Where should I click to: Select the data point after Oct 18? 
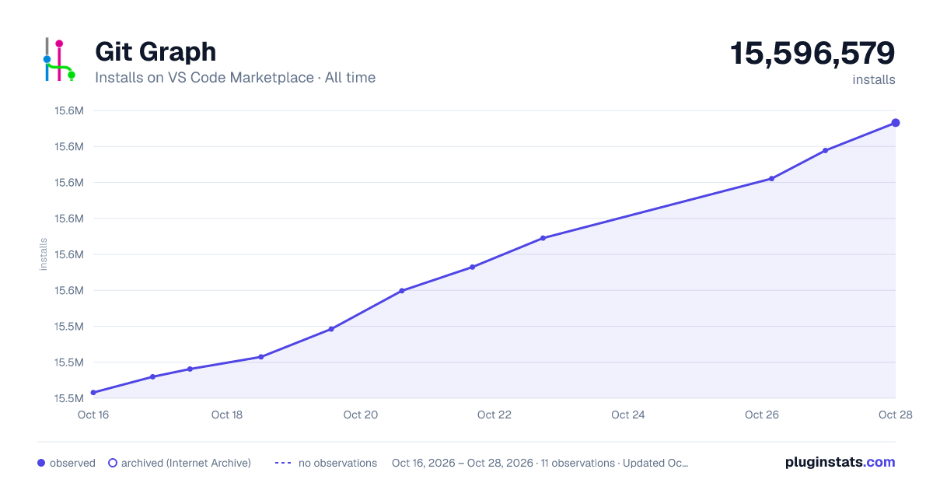[x=260, y=357]
